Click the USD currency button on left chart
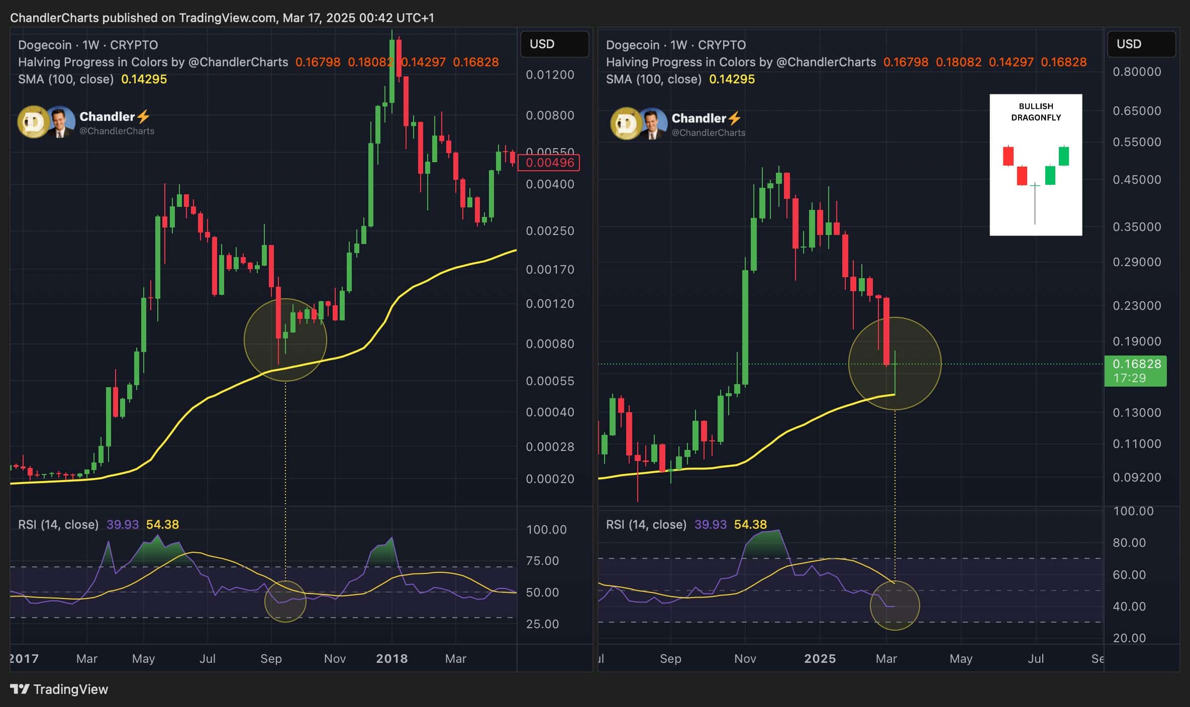This screenshot has height=707, width=1190. coord(555,44)
